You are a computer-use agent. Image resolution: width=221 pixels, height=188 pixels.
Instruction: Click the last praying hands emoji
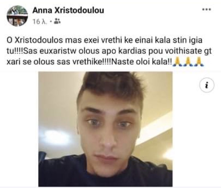point(199,62)
